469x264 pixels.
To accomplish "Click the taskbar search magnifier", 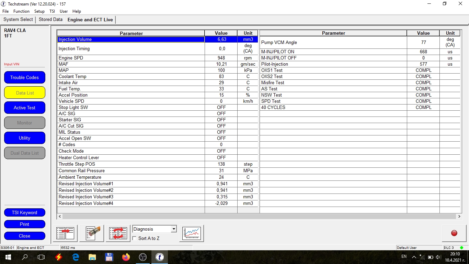I will pyautogui.click(x=25, y=257).
